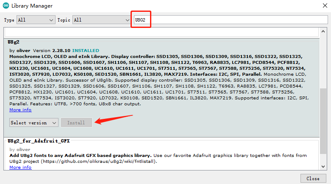The width and height of the screenshot is (331, 184).
Task: Click the search field containing U8G2
Action: (231, 20)
